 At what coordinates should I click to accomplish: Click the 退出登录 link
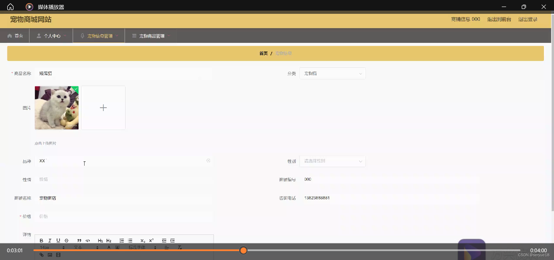tap(527, 19)
